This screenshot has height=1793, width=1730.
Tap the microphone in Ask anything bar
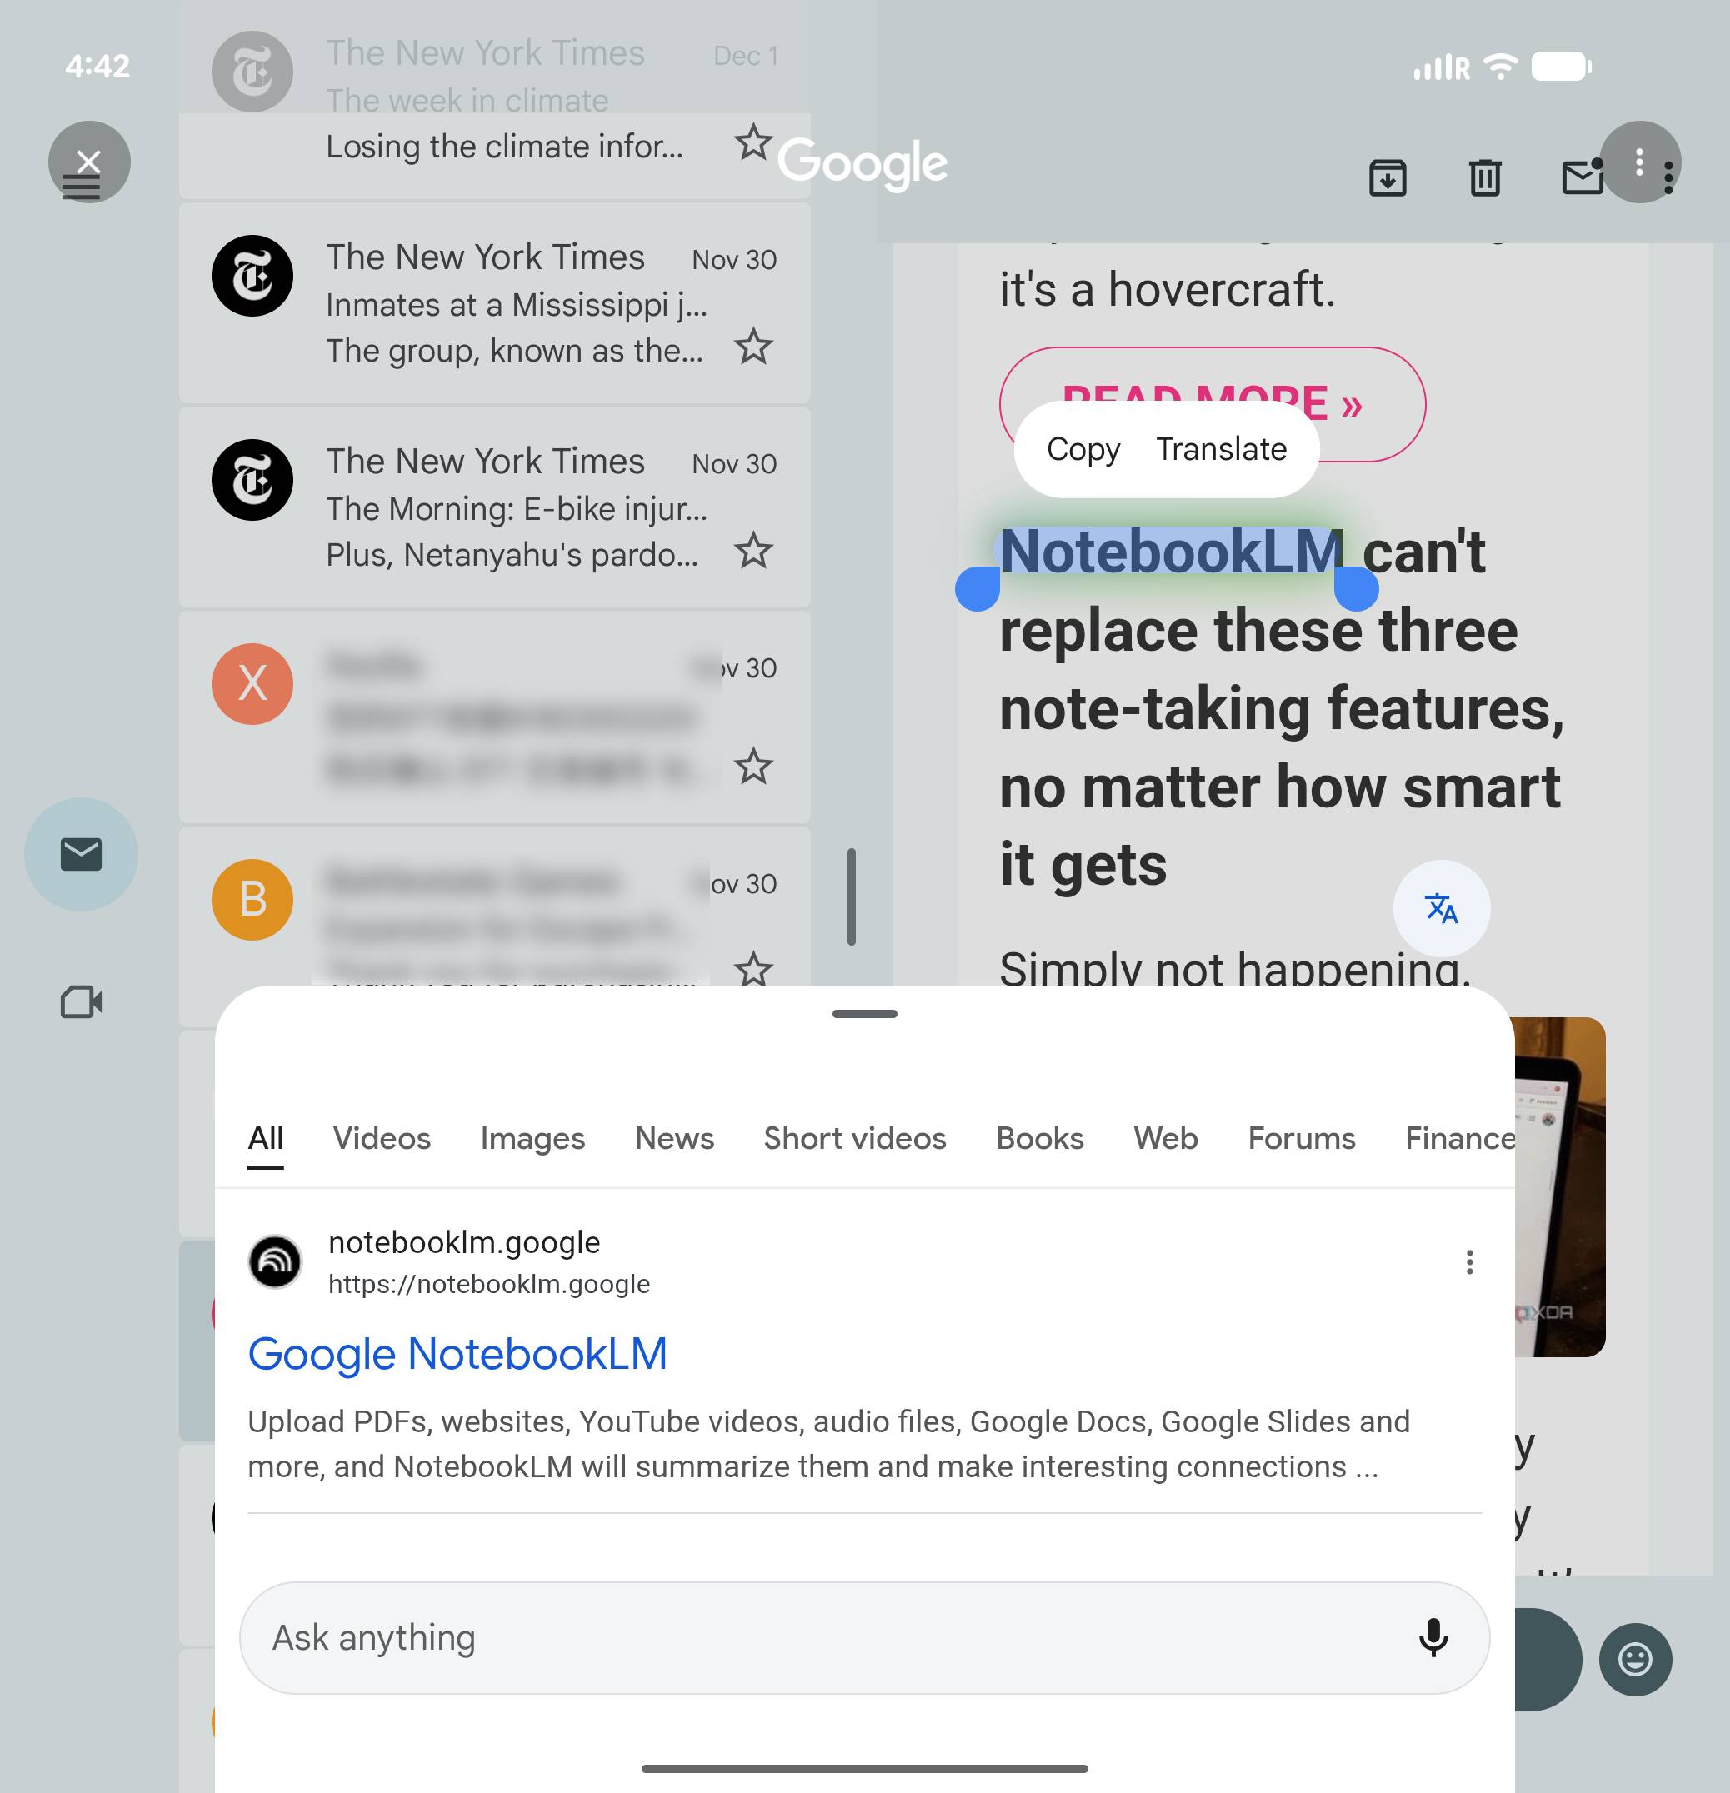click(1432, 1637)
